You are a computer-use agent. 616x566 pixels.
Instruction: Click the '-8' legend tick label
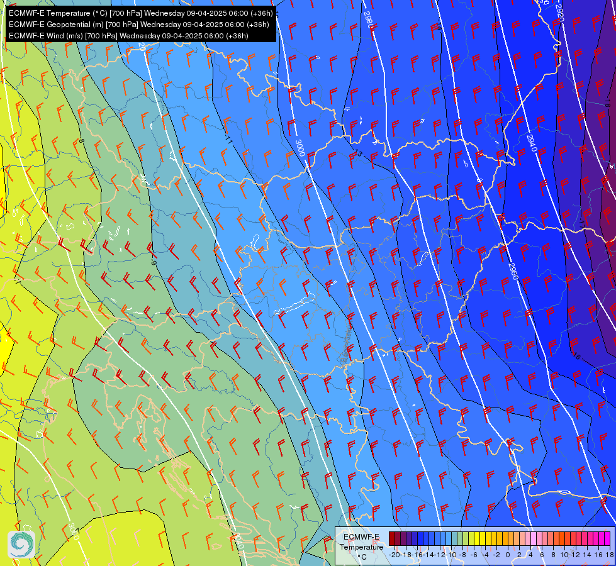tap(462, 555)
